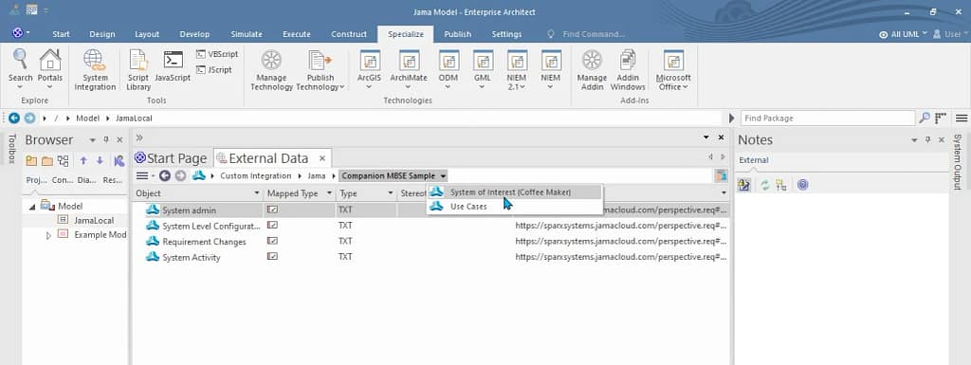
Task: Launch System Integration from the ribbon
Action: coord(95,70)
